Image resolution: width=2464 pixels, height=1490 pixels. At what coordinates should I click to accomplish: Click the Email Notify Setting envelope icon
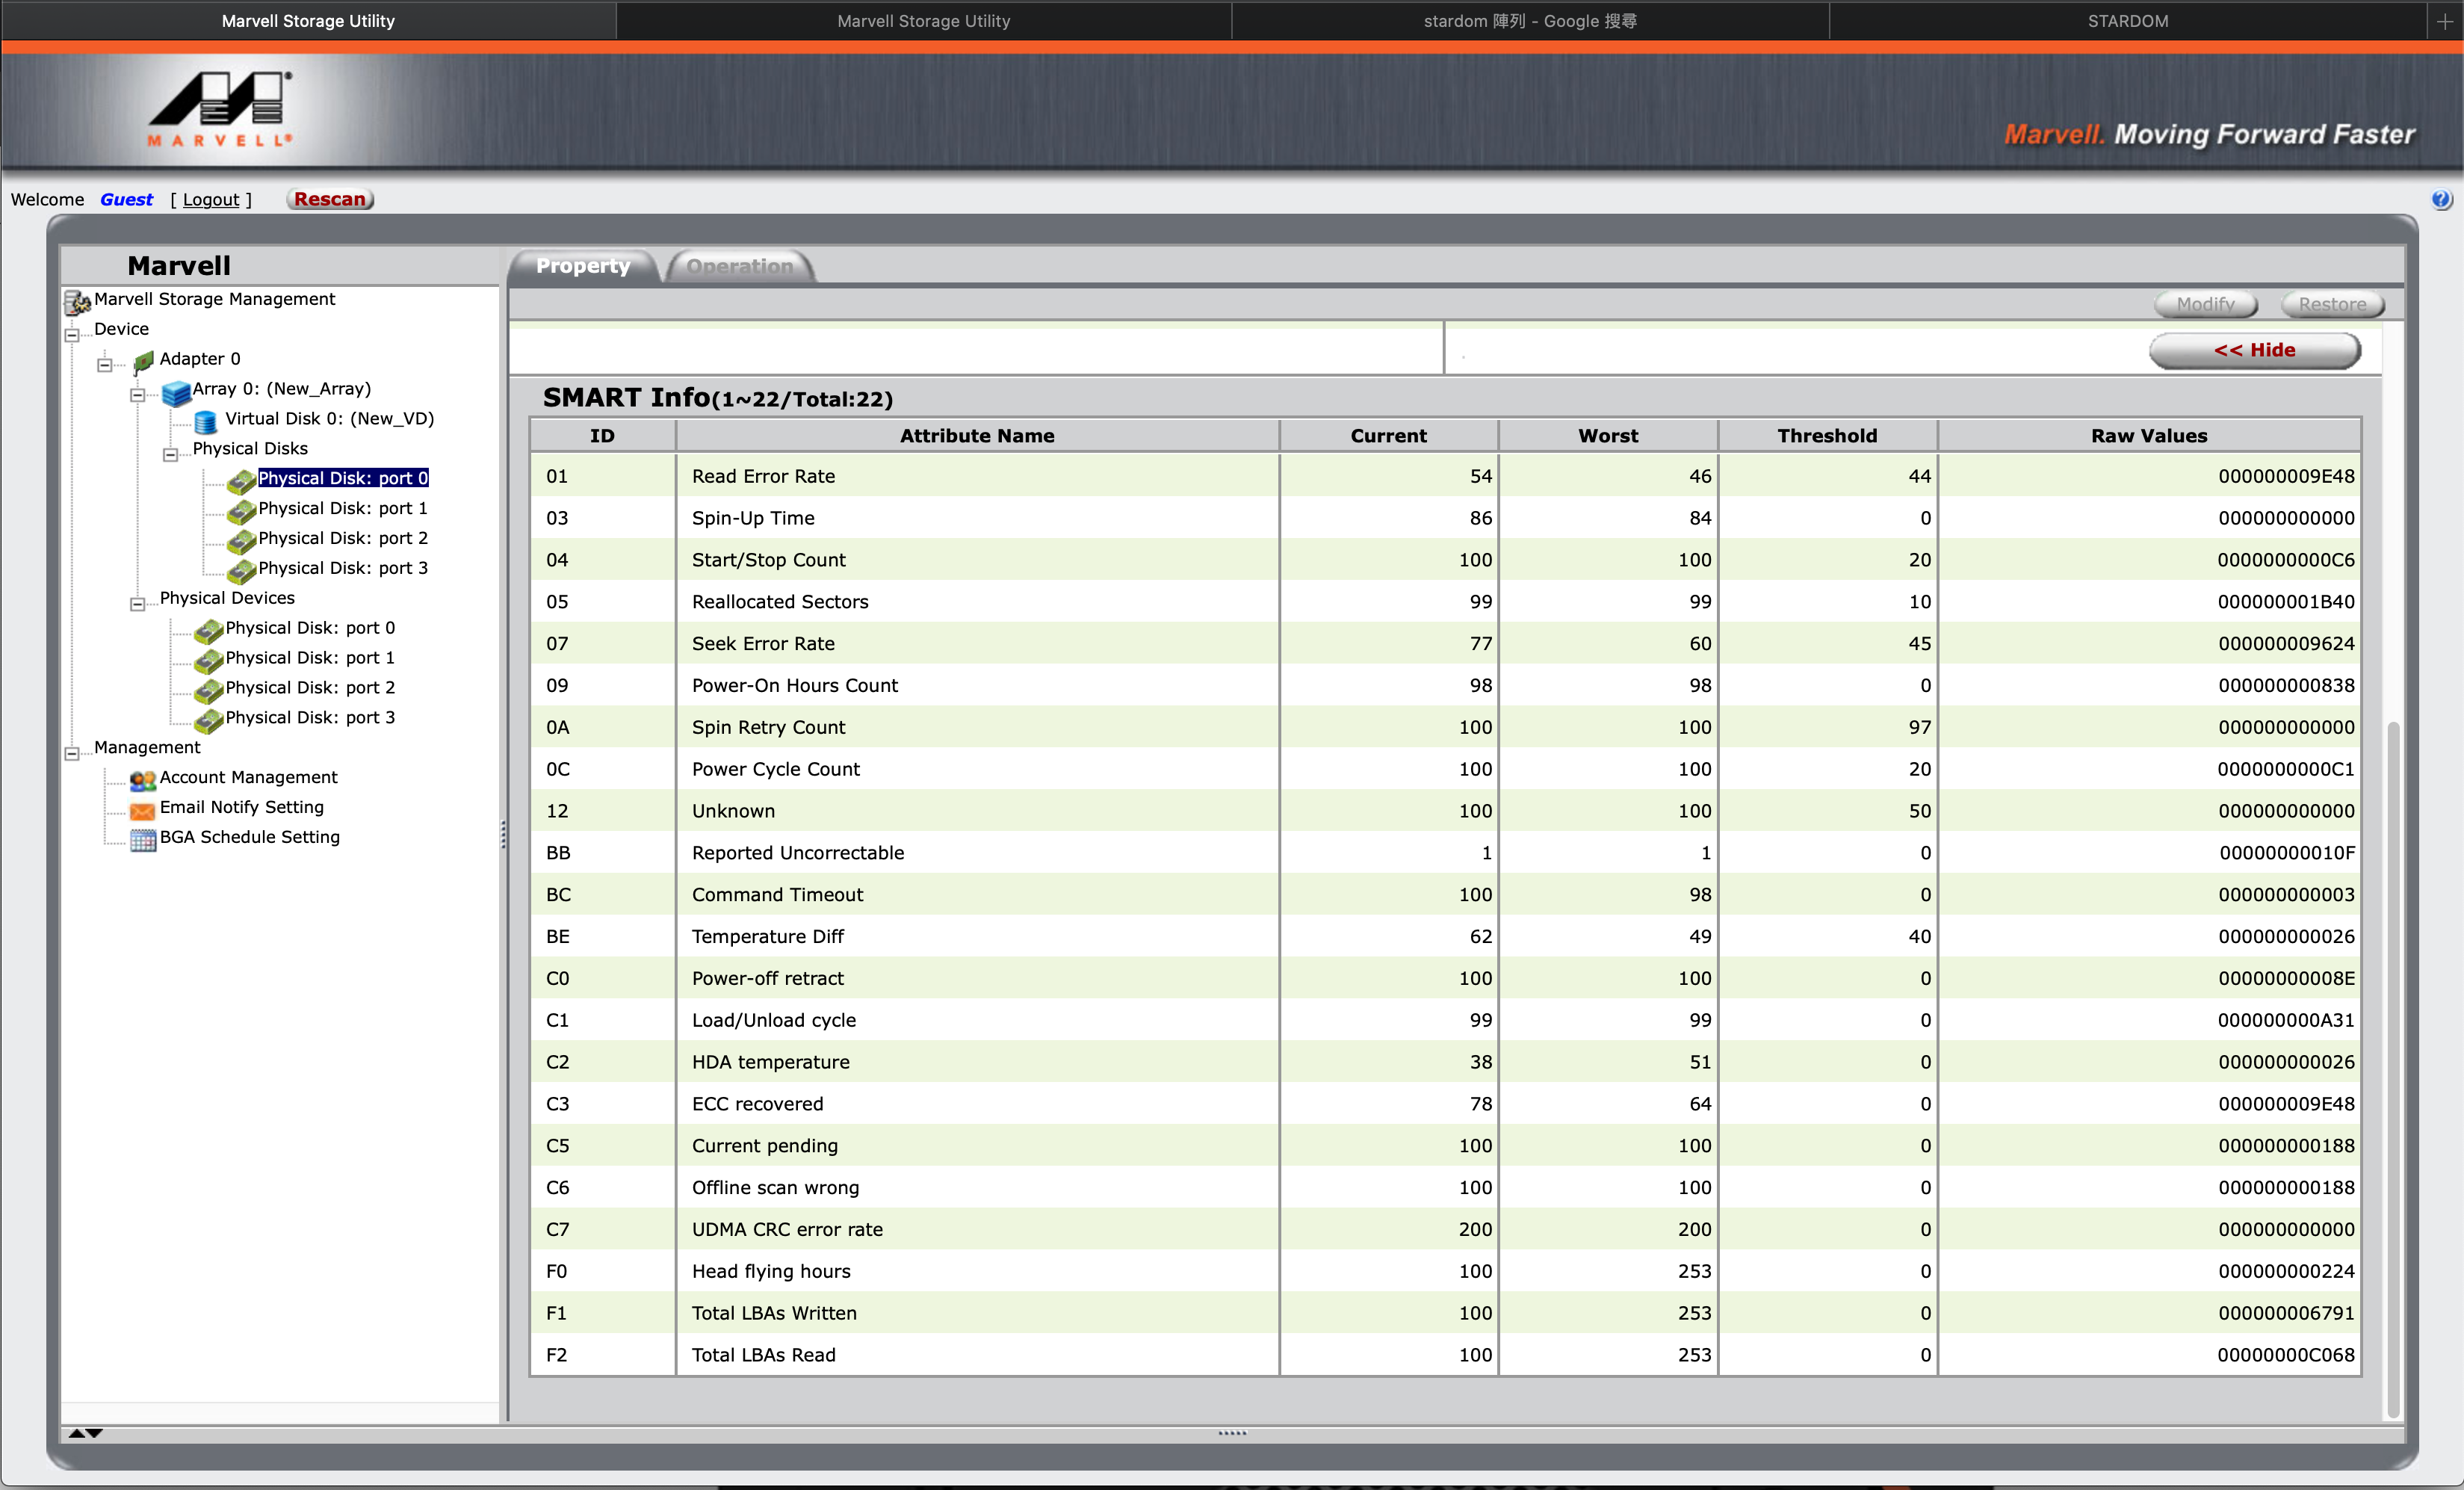(143, 809)
